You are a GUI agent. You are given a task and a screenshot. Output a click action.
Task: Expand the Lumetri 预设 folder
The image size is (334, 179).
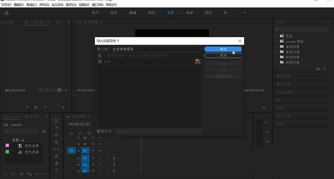click(276, 41)
